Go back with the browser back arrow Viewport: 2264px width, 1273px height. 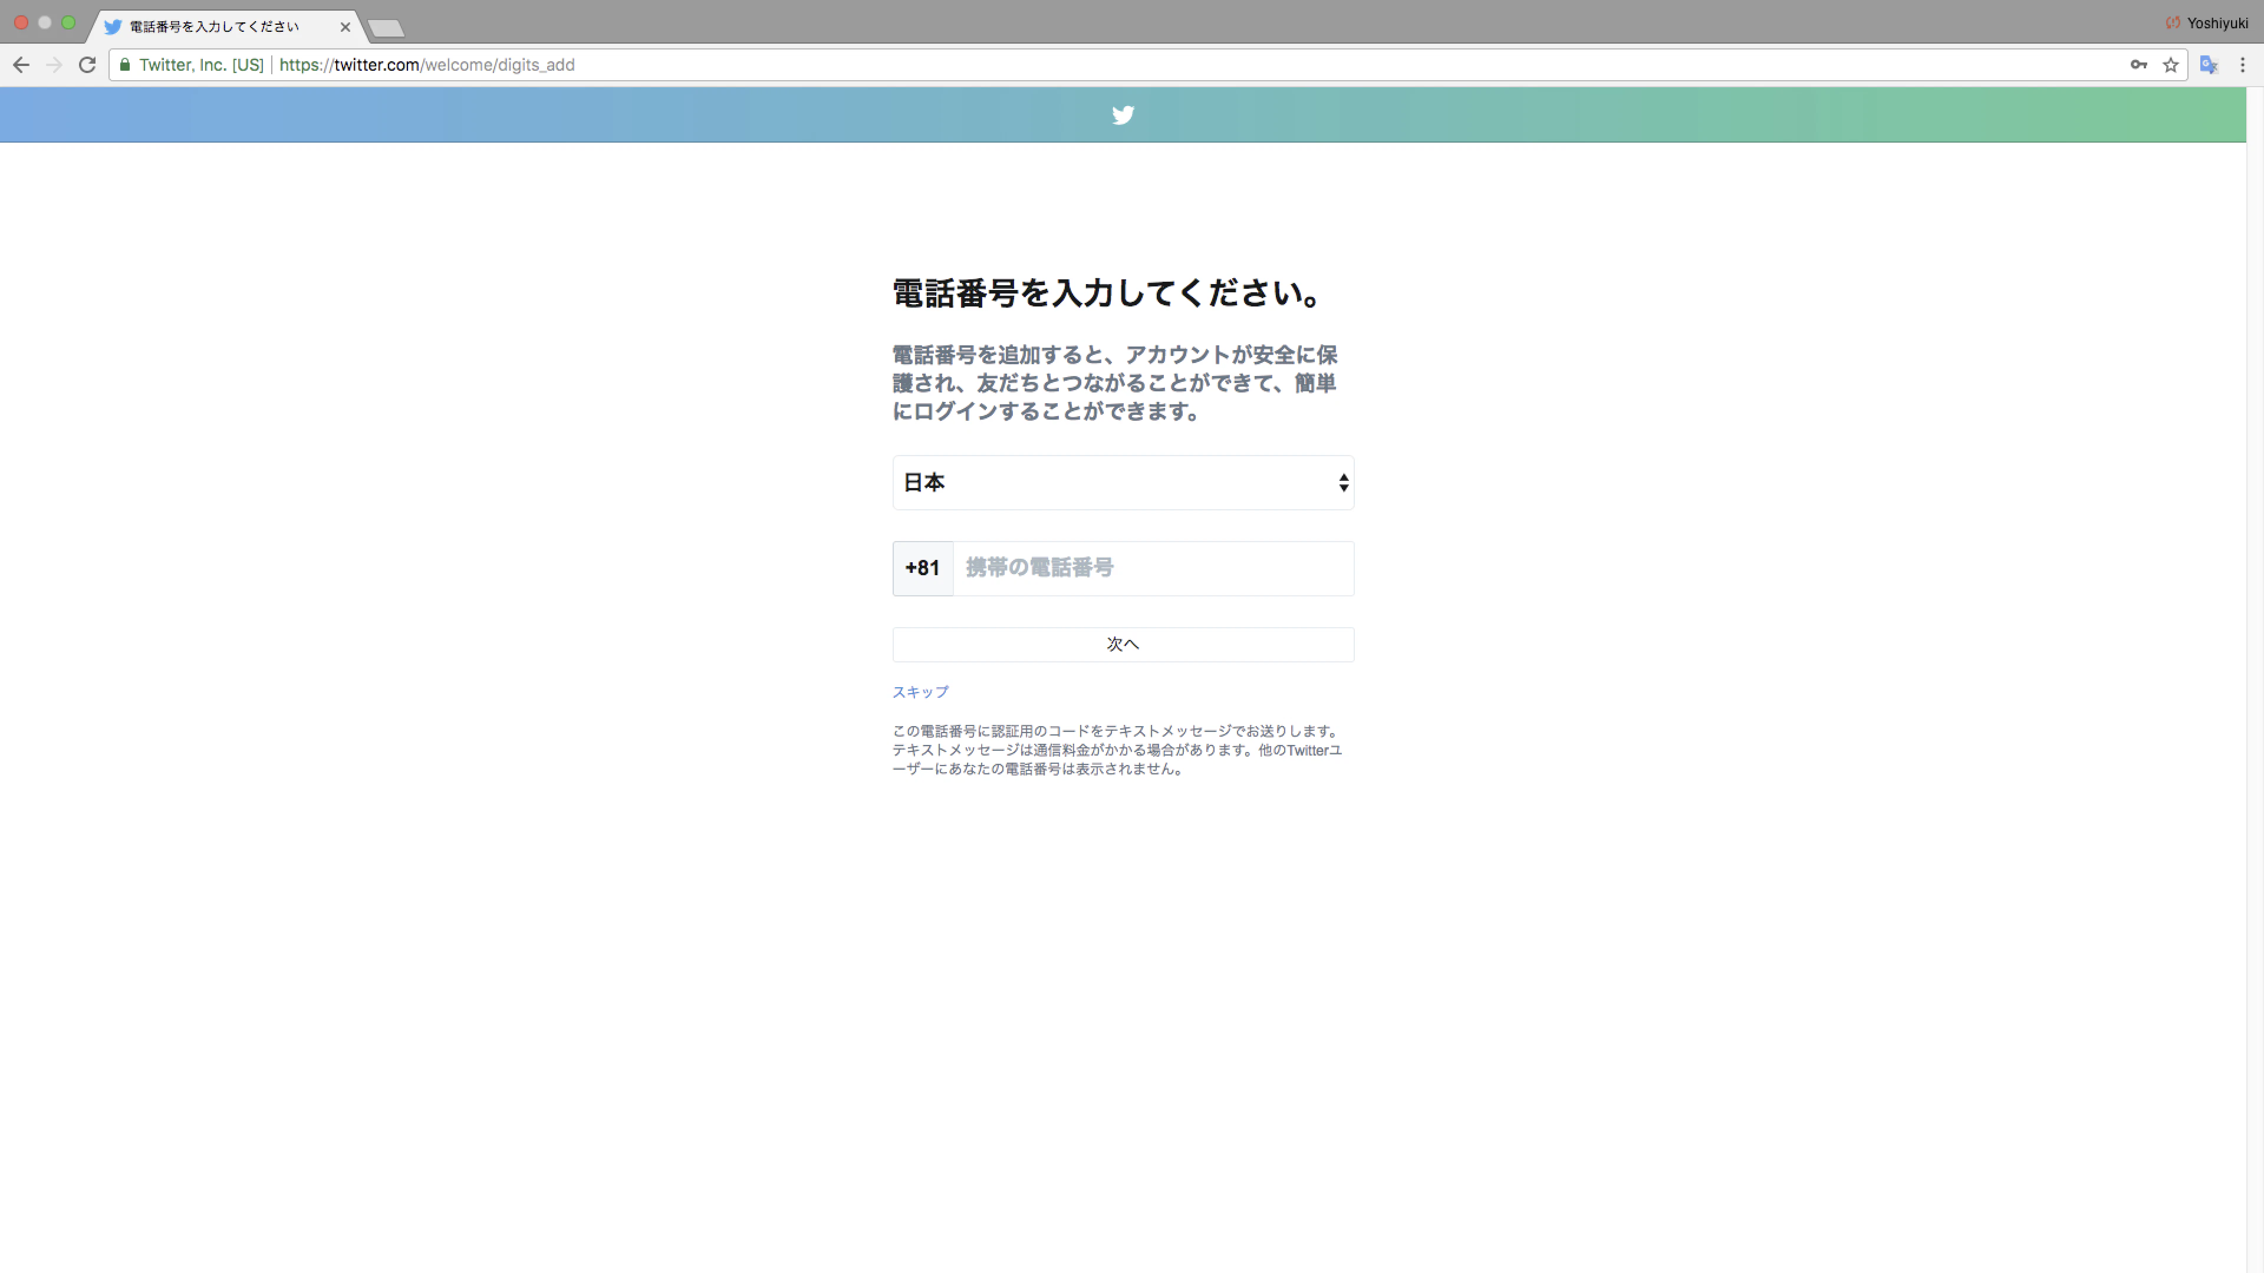(x=21, y=65)
